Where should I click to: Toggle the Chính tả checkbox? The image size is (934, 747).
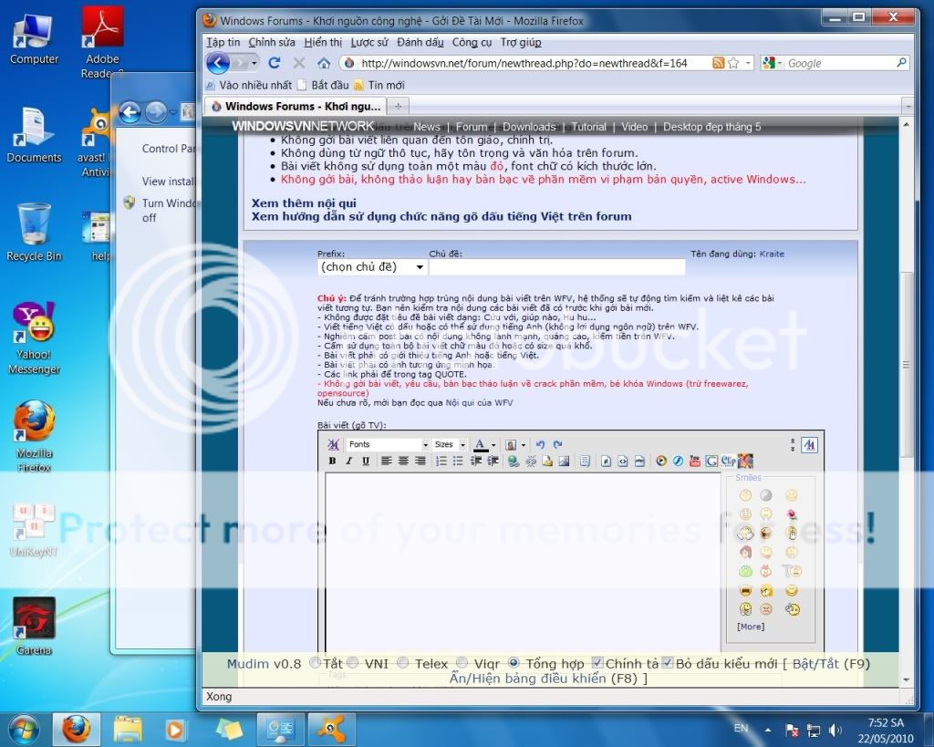click(x=597, y=663)
